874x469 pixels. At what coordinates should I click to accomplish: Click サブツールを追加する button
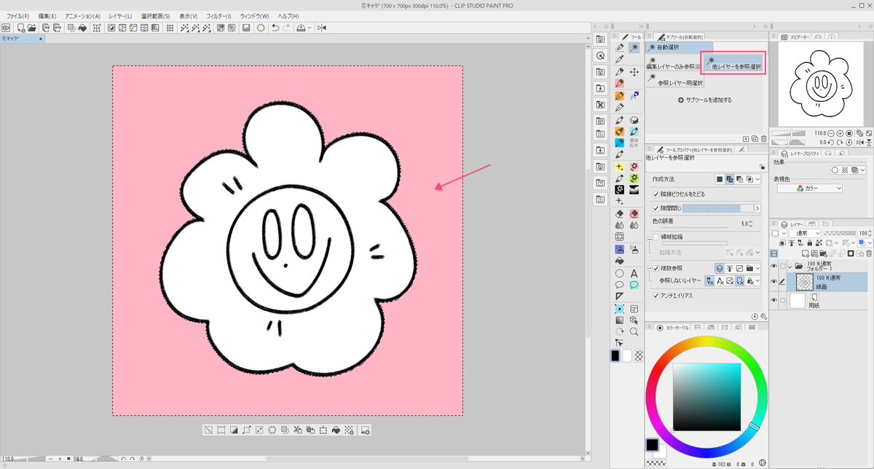704,100
